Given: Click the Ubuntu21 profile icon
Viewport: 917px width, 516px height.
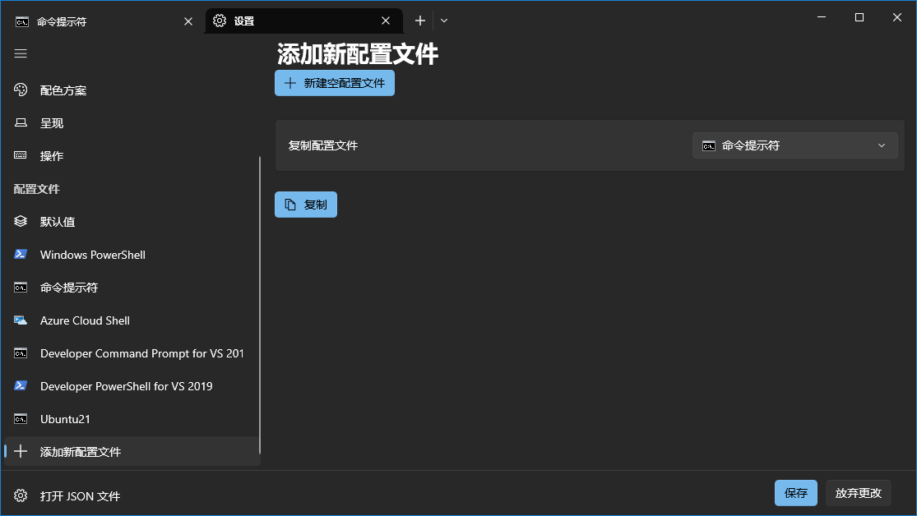Looking at the screenshot, I should coord(21,419).
